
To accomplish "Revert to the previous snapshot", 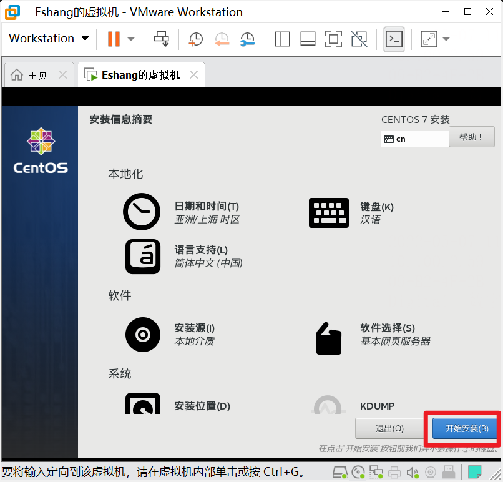I will tap(222, 39).
